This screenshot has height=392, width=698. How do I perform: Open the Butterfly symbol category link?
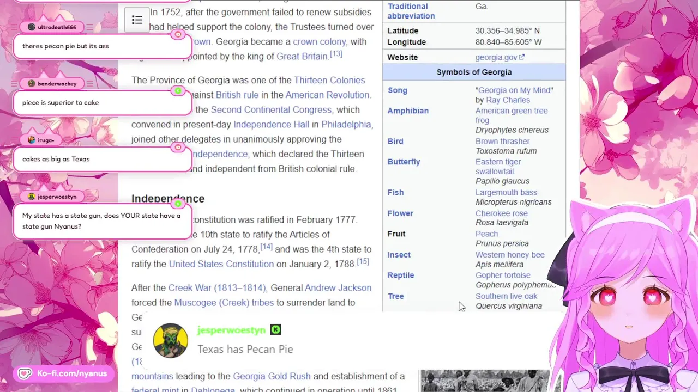pyautogui.click(x=404, y=162)
